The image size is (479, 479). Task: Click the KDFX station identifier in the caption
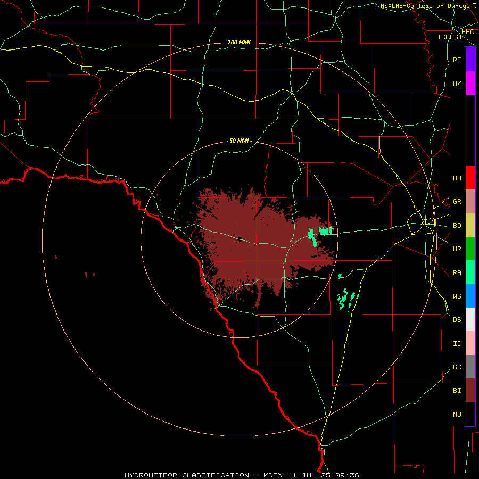coord(273,475)
